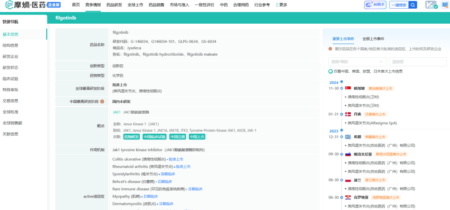Toggle 仅看中国、美国、欧盟、日本首次上市信息 option
The width and height of the screenshot is (450, 210).
(x=331, y=71)
